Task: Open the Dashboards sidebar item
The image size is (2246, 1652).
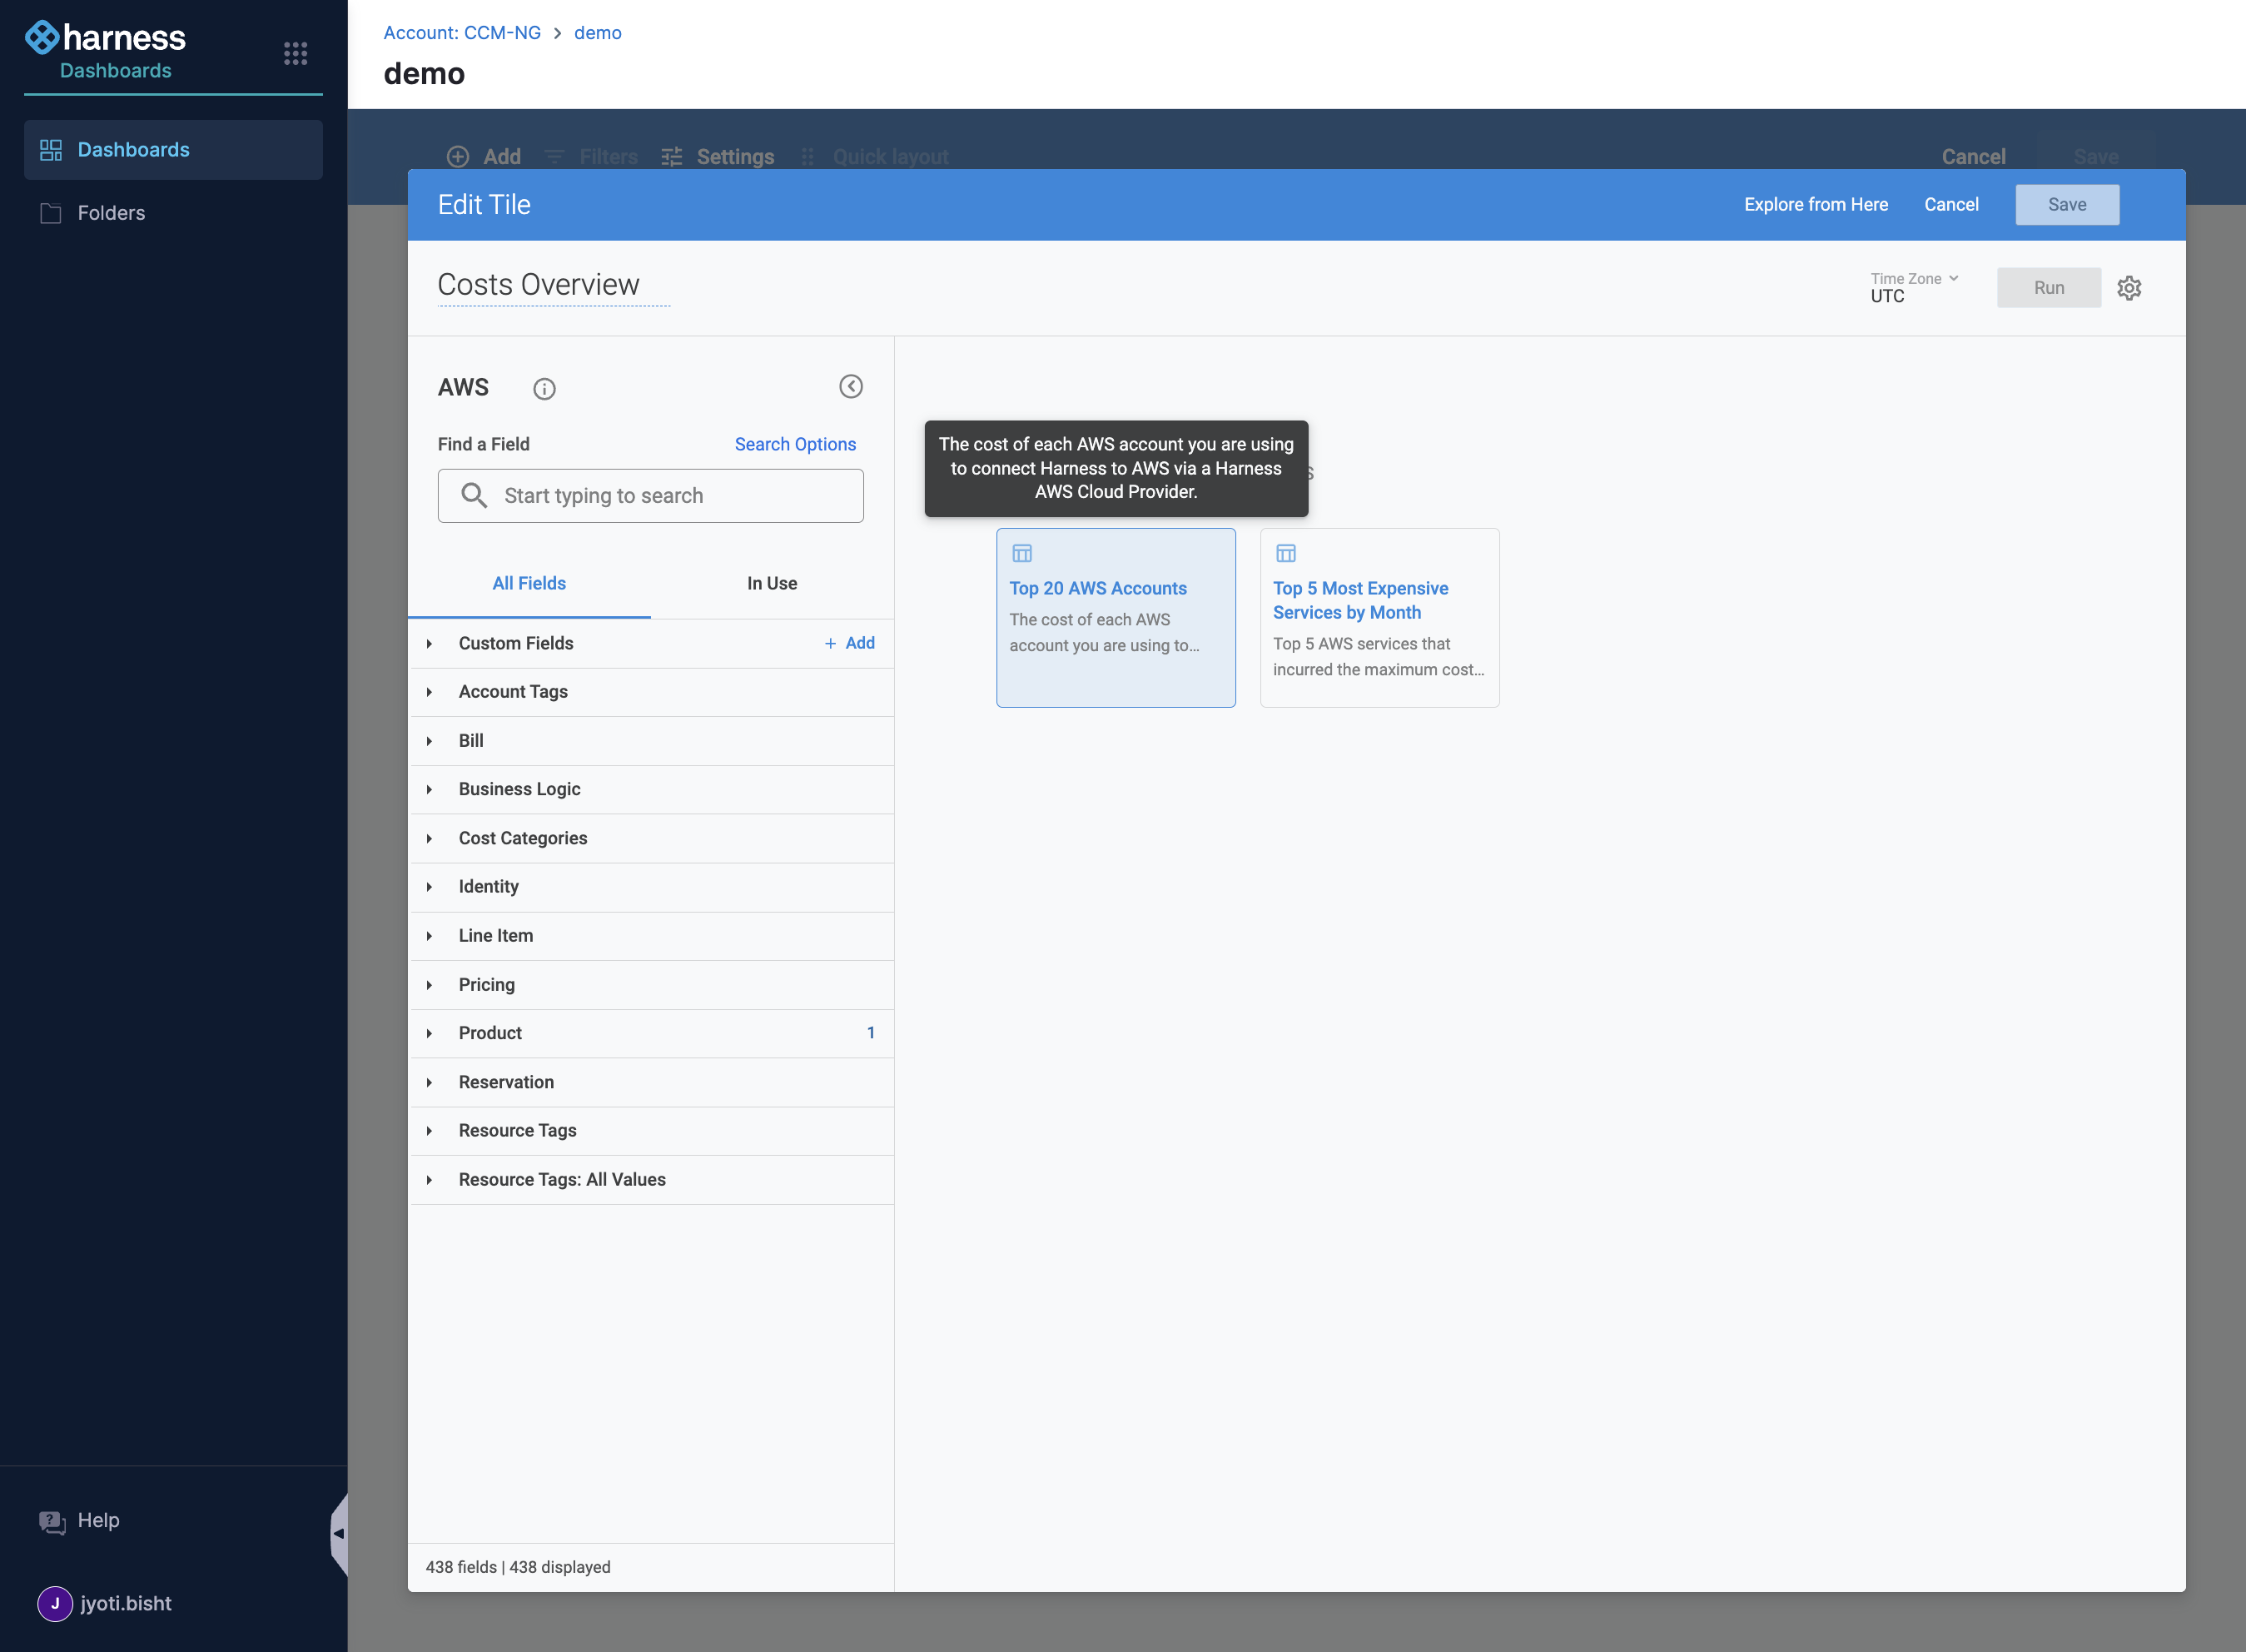Action: point(173,150)
